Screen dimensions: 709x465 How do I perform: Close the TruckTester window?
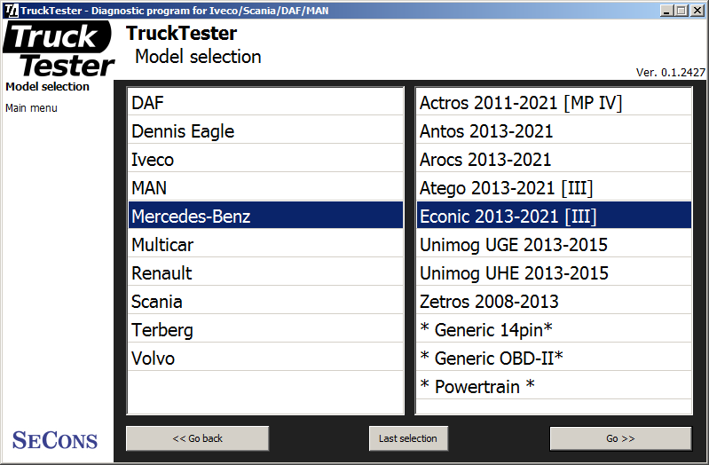point(697,11)
